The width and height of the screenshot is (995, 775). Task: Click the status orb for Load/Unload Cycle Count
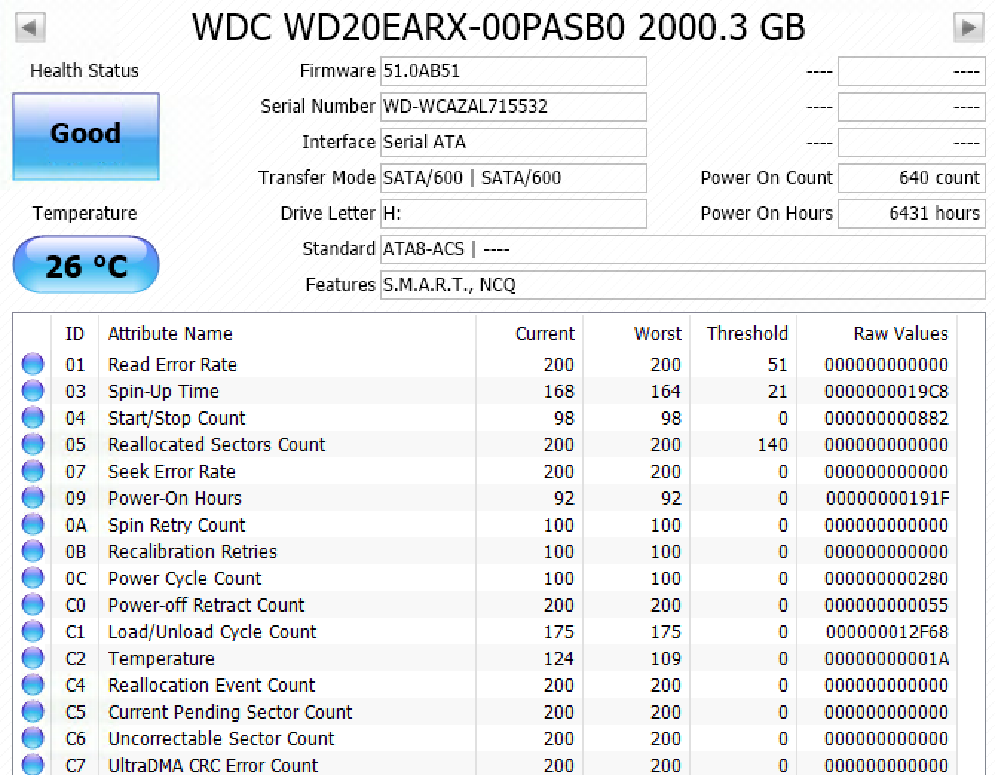33,632
